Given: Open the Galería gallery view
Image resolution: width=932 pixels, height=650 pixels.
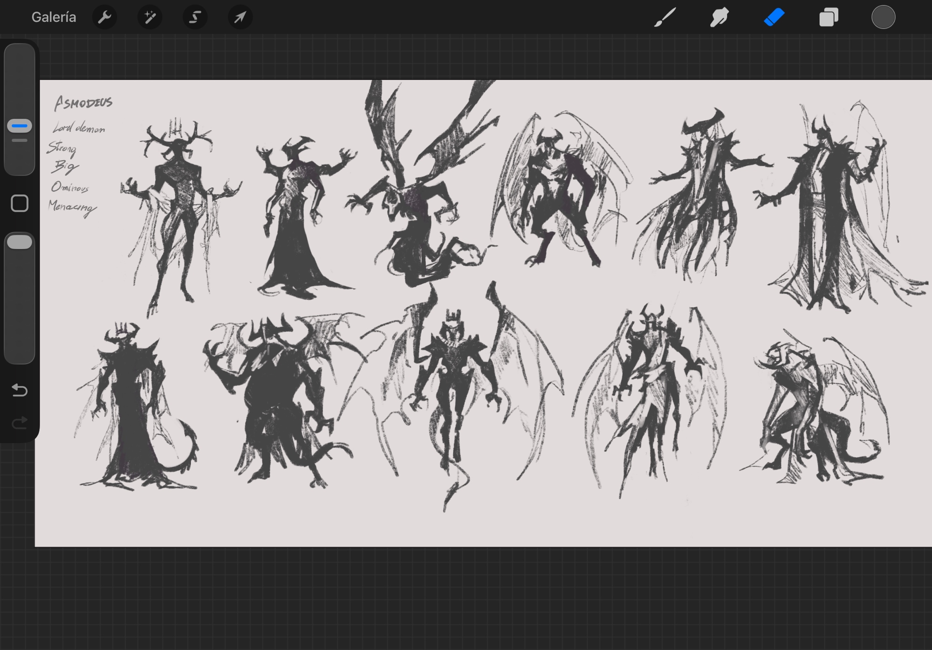Looking at the screenshot, I should point(54,17).
